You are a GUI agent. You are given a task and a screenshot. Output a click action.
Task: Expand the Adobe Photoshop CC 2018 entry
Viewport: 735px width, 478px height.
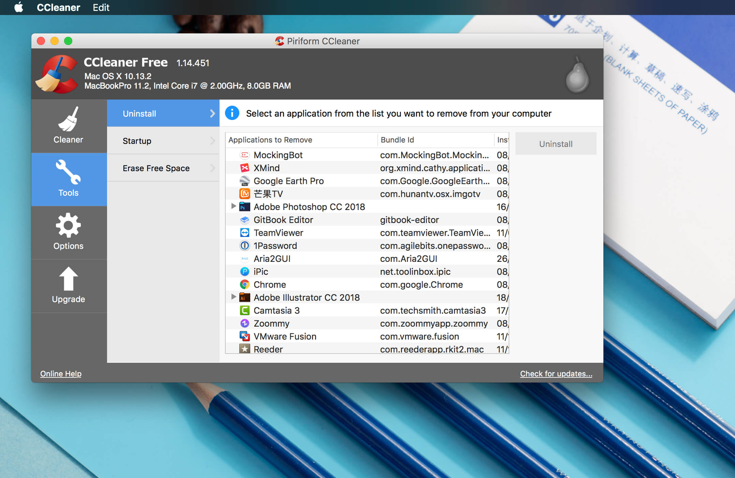pos(234,207)
